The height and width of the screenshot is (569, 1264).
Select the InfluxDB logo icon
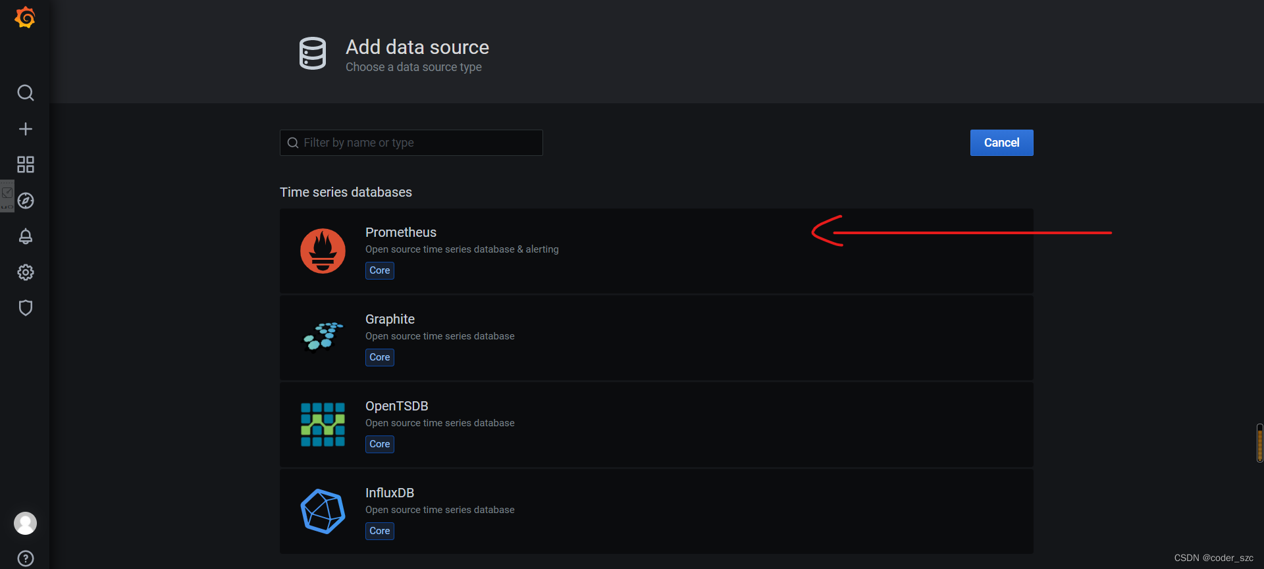point(323,511)
